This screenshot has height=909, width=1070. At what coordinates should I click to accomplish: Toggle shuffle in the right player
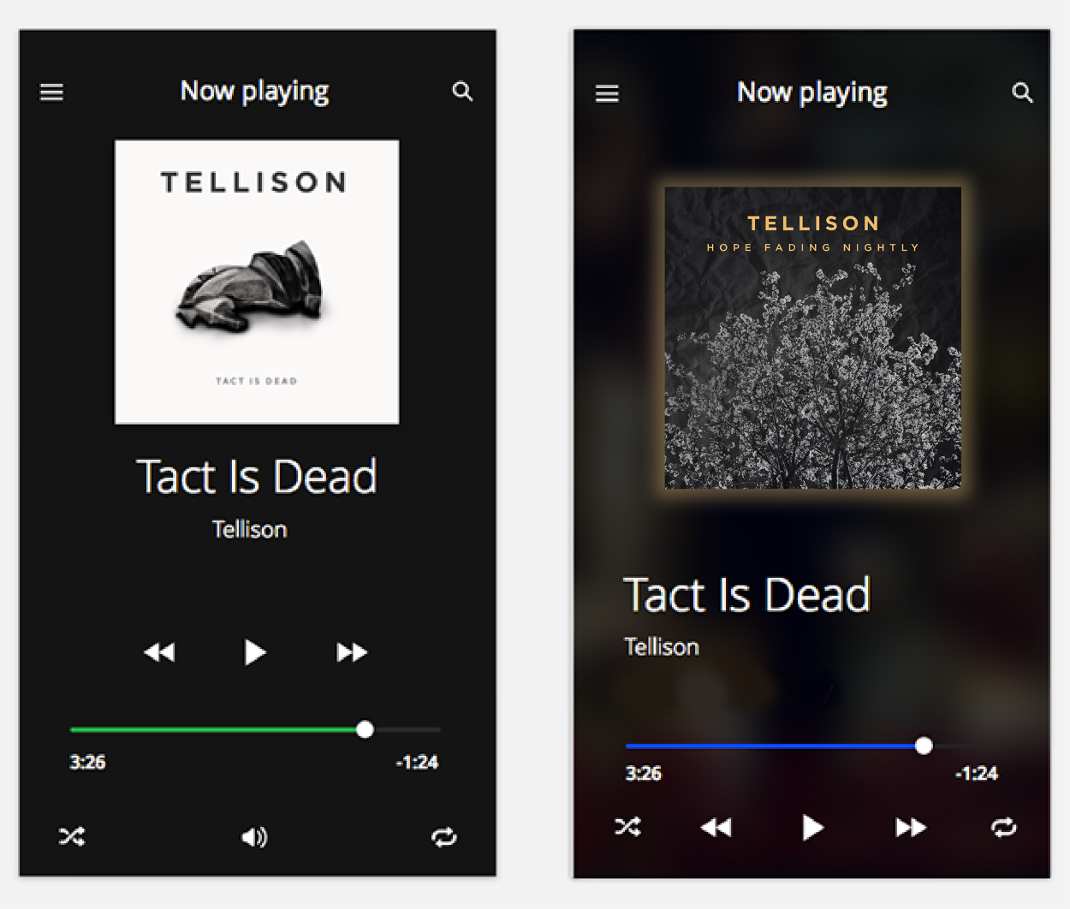pyautogui.click(x=627, y=827)
